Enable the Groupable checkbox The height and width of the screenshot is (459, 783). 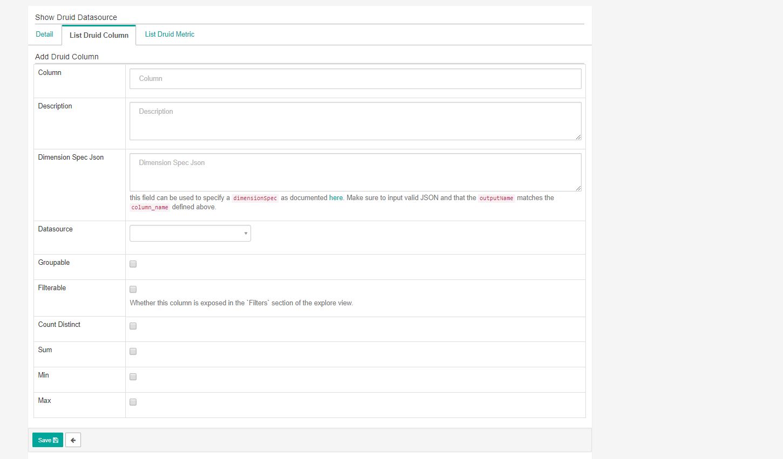(133, 264)
